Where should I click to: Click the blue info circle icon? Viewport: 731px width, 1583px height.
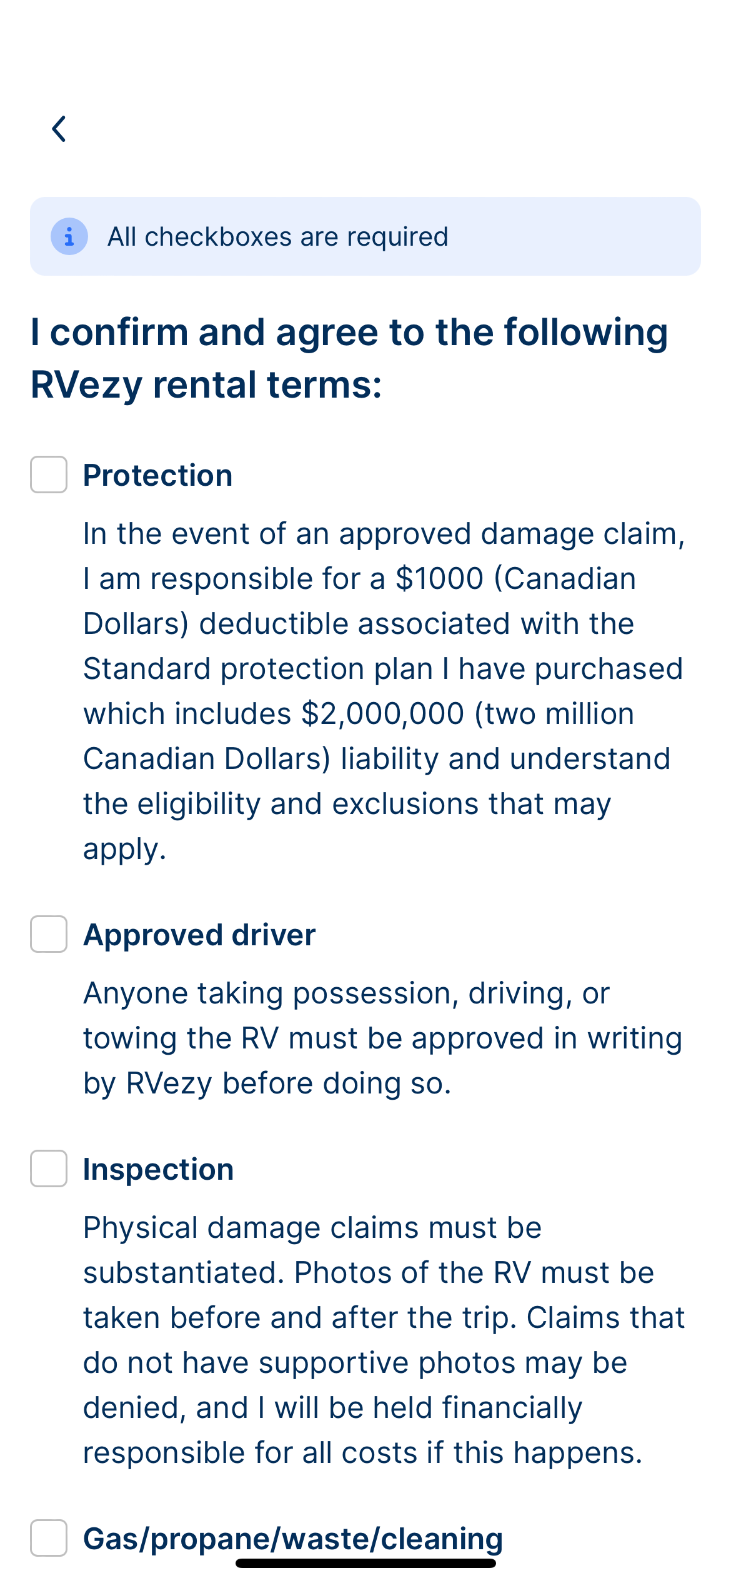pyautogui.click(x=69, y=236)
